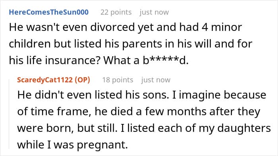Collapse the reply using the vertical thread line

click(9, 114)
